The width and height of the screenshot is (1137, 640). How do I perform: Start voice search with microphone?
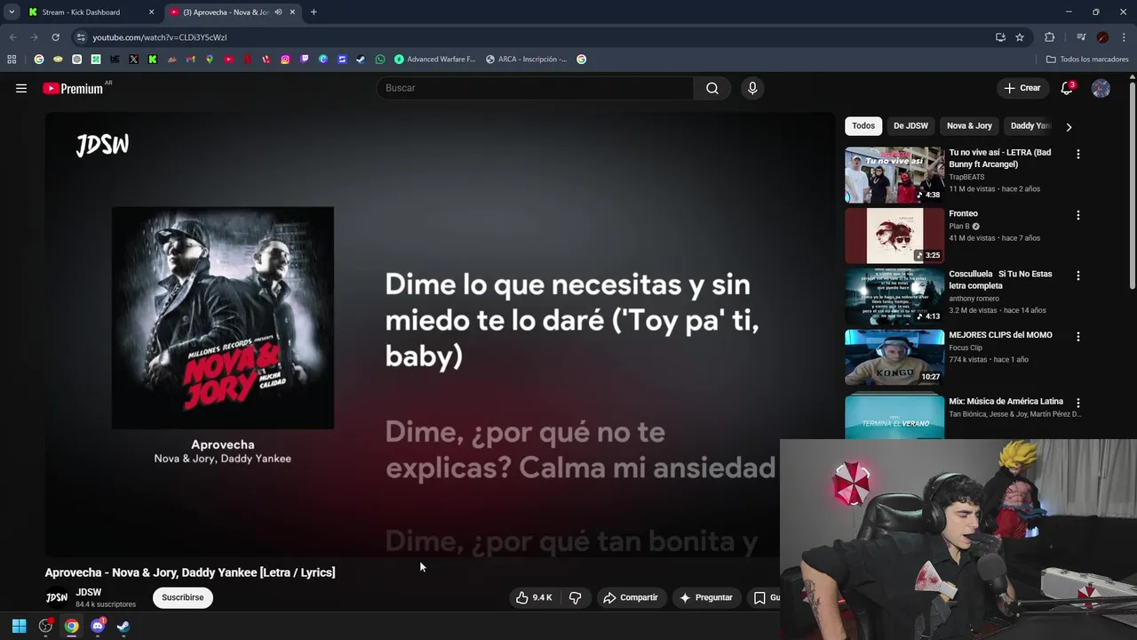point(752,88)
